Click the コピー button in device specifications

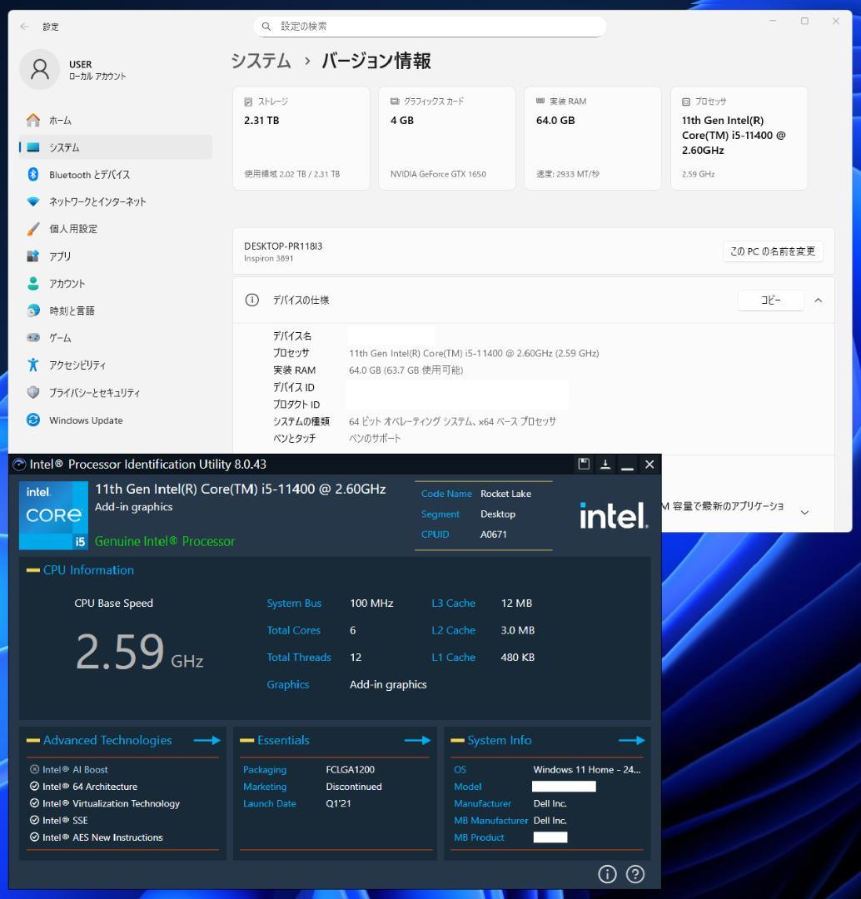pyautogui.click(x=770, y=300)
